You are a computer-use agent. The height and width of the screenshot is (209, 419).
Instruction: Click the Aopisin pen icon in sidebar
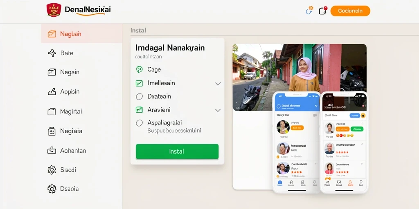[x=52, y=91]
